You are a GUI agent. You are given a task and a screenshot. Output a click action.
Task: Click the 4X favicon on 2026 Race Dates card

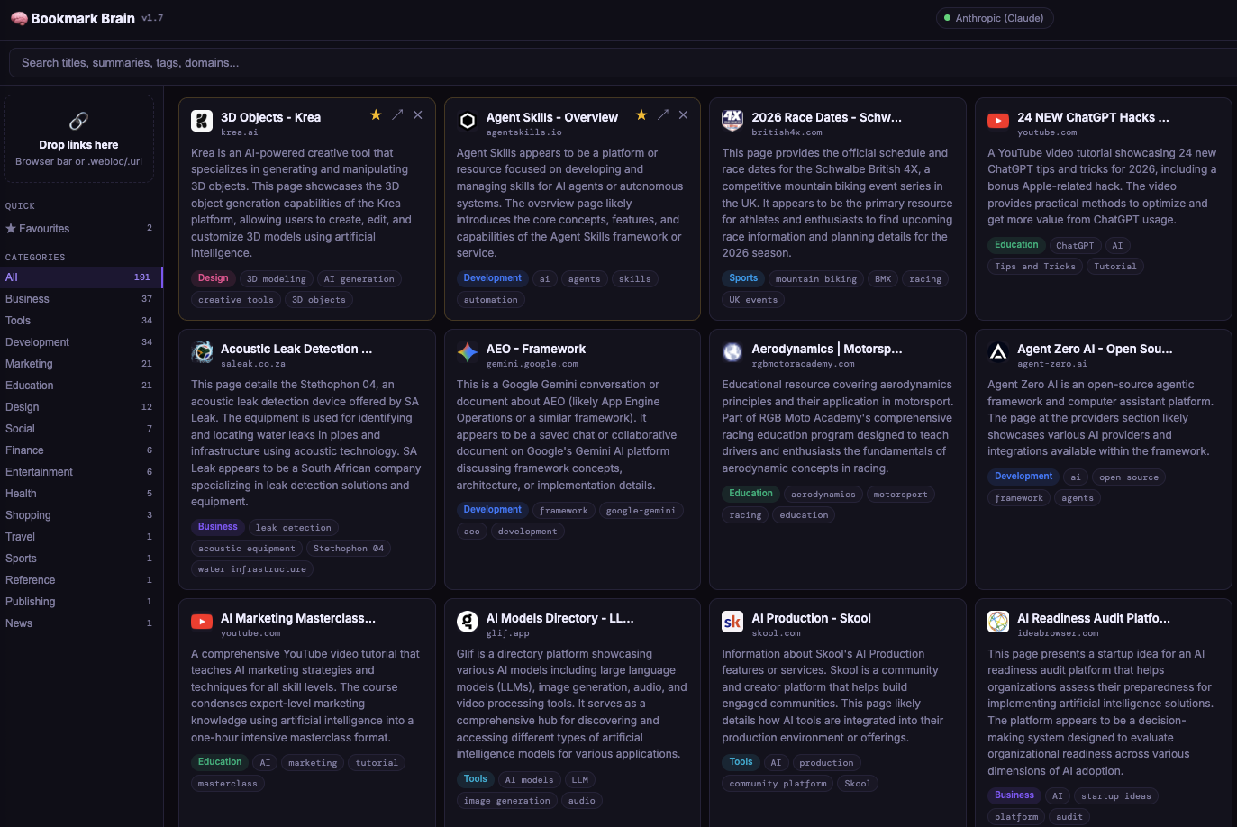tap(732, 118)
